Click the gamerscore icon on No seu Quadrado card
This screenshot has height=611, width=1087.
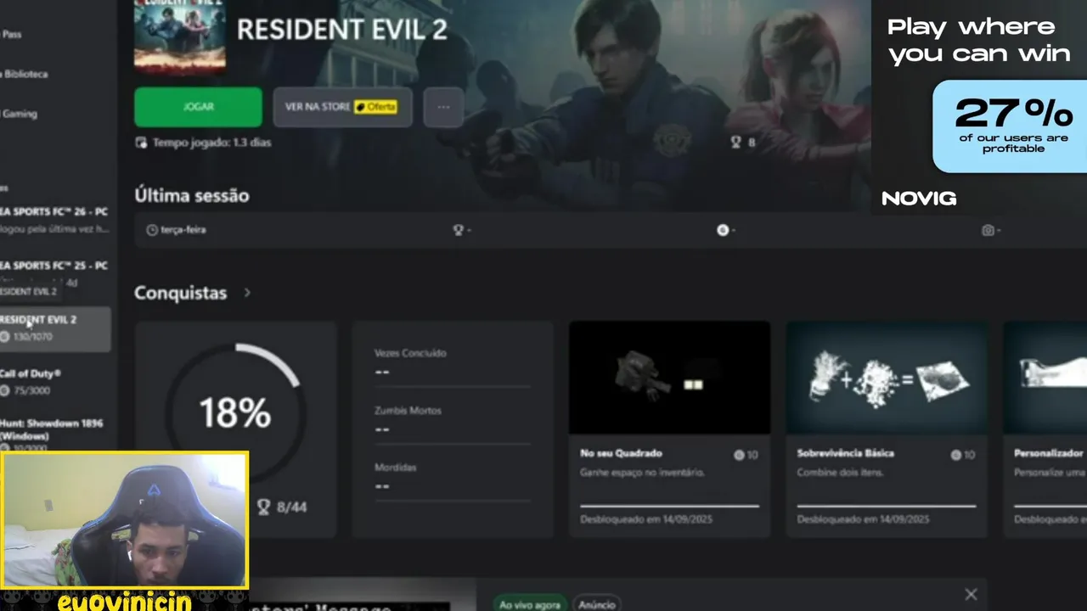click(x=739, y=455)
